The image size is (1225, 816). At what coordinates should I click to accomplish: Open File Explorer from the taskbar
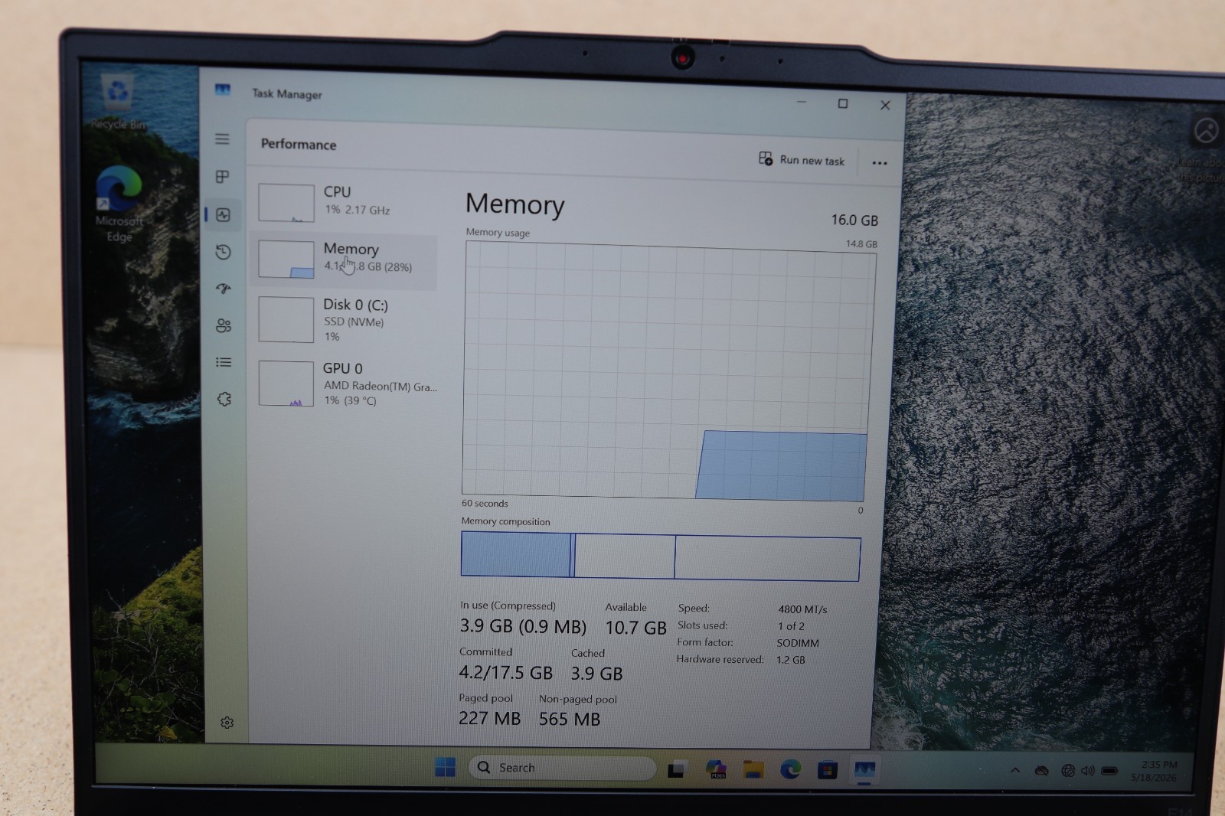753,769
